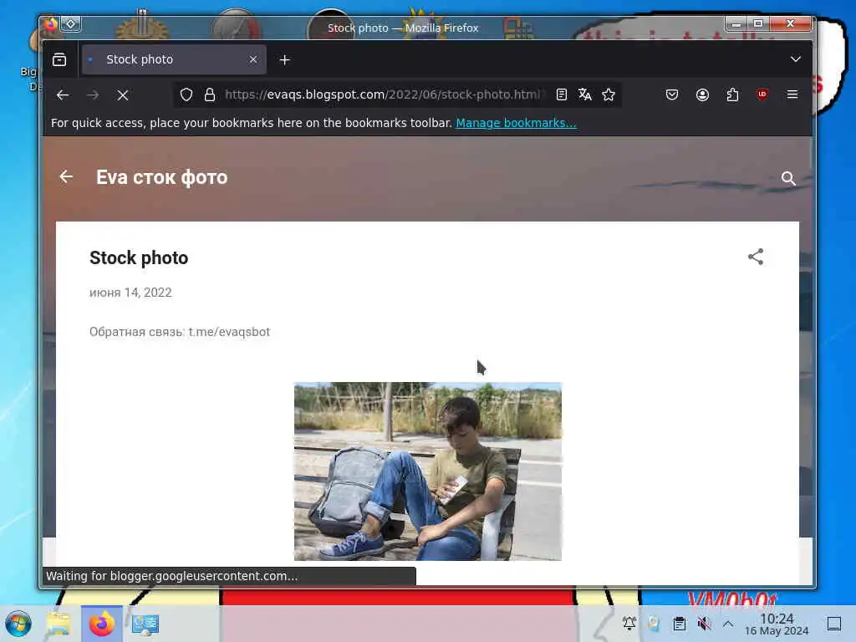
Task: Click the post date июня 14, 2022
Action: 130,293
